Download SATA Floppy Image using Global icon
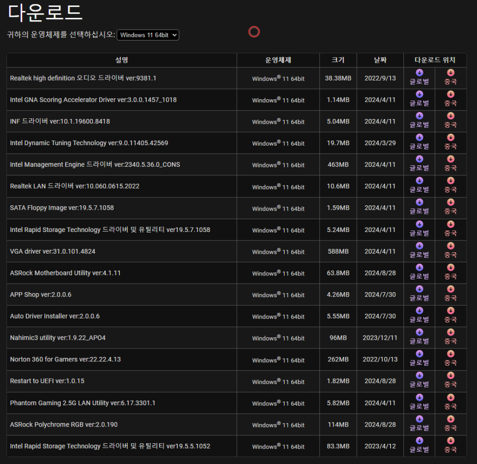The width and height of the screenshot is (477, 464). [420, 202]
